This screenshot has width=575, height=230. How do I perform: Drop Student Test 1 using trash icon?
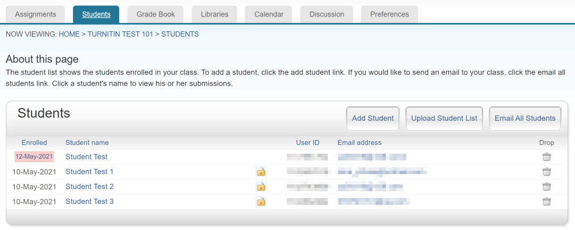pyautogui.click(x=546, y=172)
